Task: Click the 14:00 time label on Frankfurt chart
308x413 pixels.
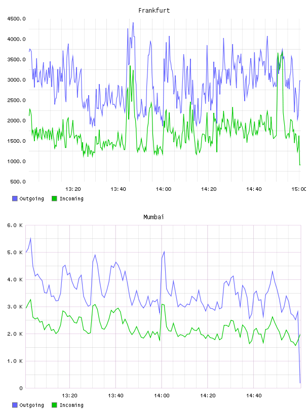Action: coord(164,189)
